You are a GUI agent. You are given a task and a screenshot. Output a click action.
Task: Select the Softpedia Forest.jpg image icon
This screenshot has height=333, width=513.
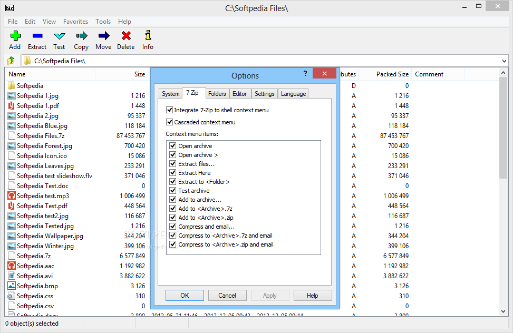tap(12, 145)
